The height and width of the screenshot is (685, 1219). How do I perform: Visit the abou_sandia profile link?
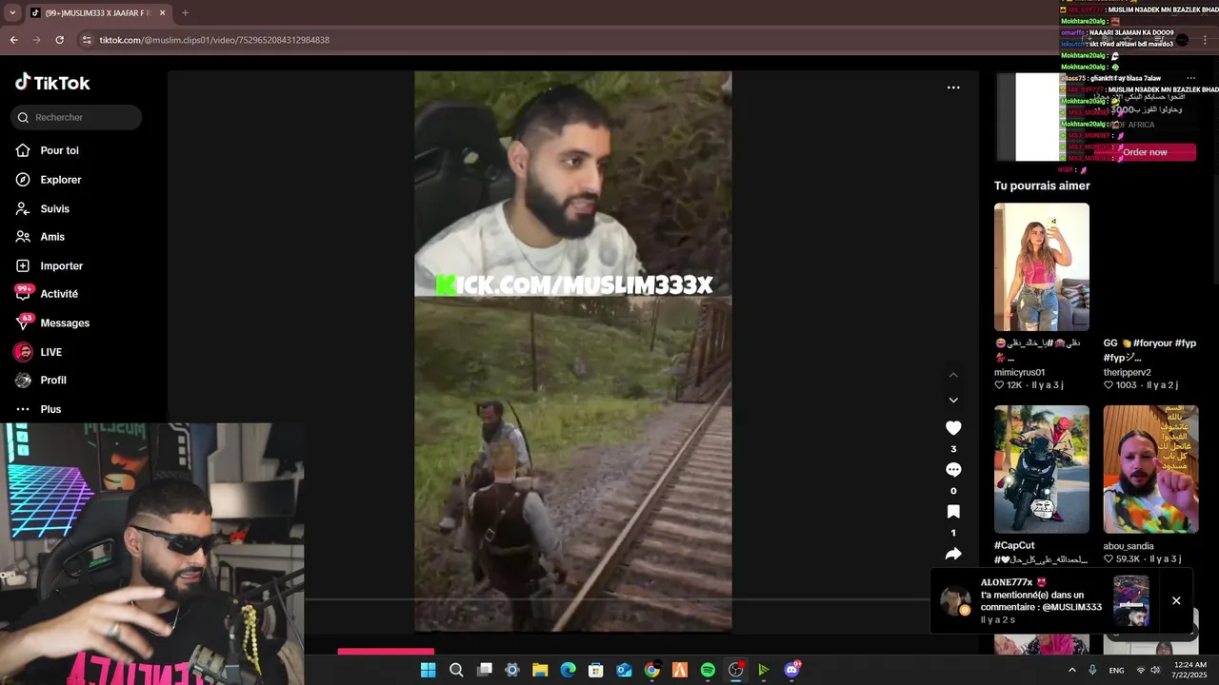(1129, 546)
